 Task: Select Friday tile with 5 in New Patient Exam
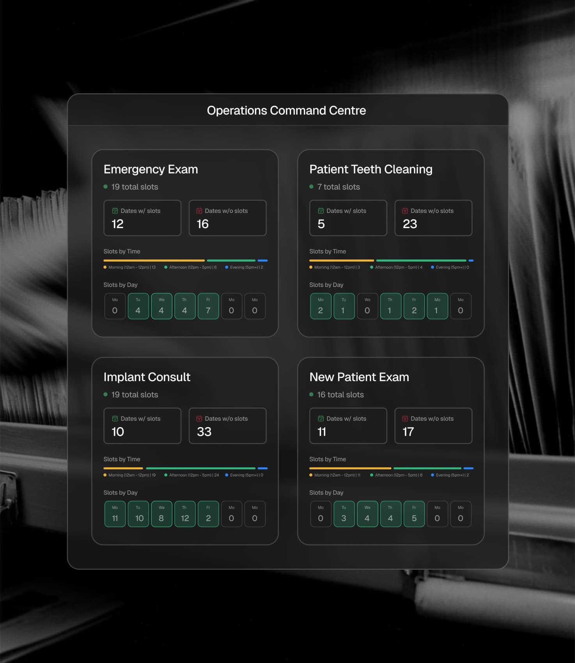414,514
